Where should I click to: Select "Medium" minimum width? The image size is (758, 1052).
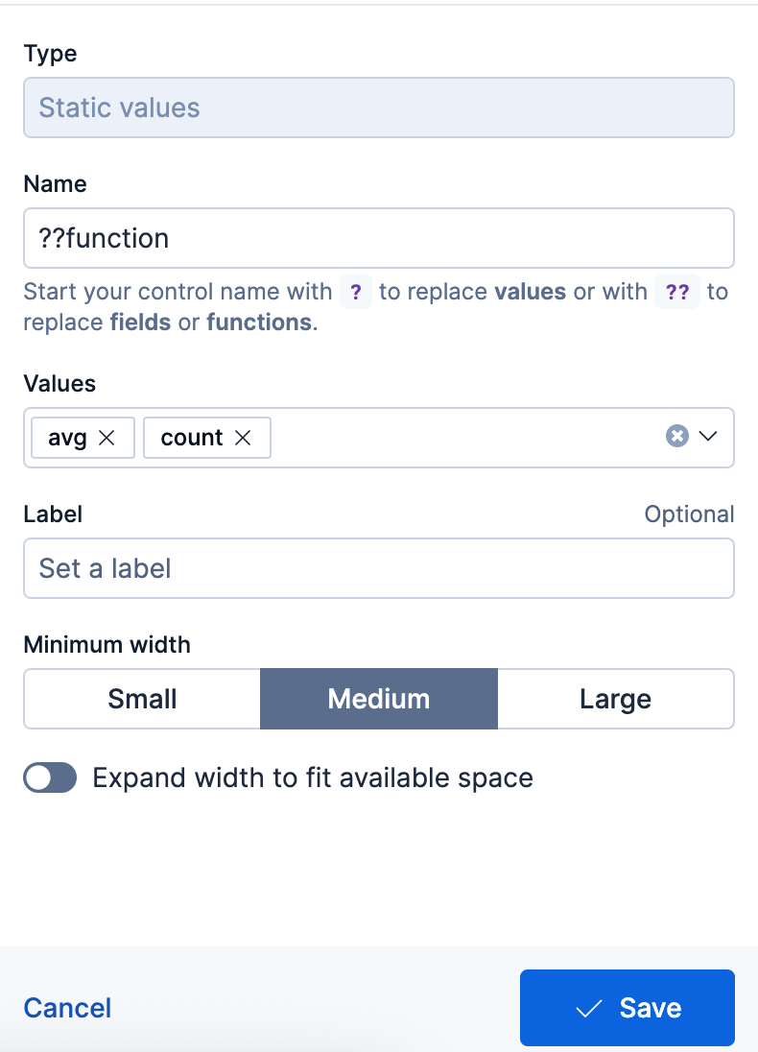(378, 699)
